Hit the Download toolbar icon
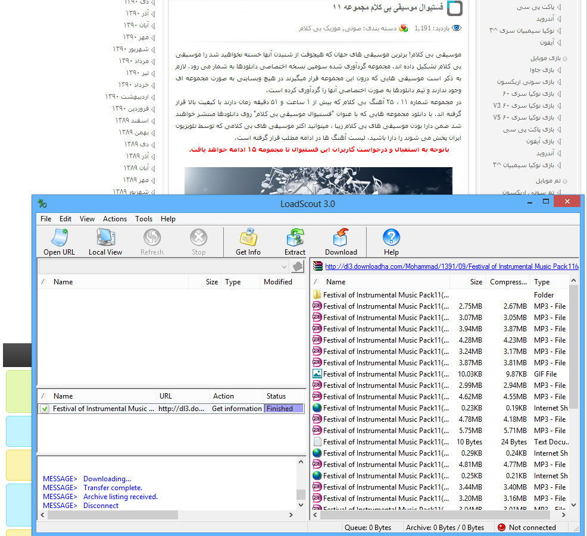This screenshot has height=536, width=587. pyautogui.click(x=341, y=238)
